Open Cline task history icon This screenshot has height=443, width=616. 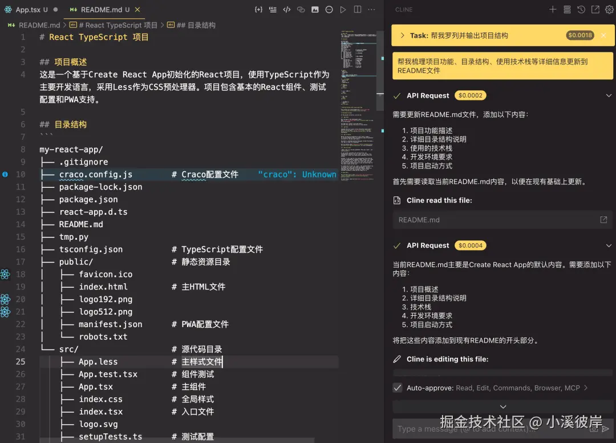581,9
